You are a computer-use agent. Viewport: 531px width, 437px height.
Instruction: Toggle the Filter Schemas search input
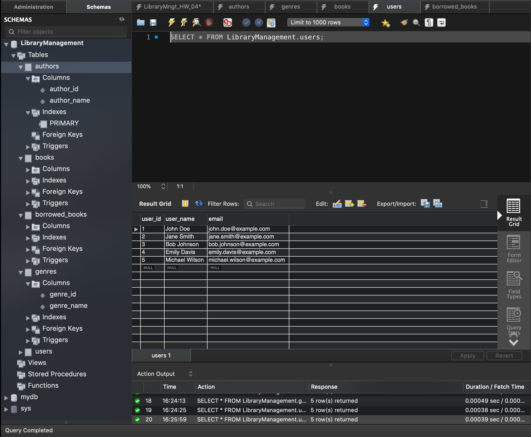pos(66,31)
